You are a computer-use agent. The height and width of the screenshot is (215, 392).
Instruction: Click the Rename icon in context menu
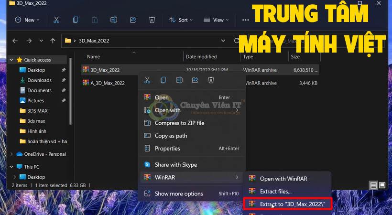(179, 80)
